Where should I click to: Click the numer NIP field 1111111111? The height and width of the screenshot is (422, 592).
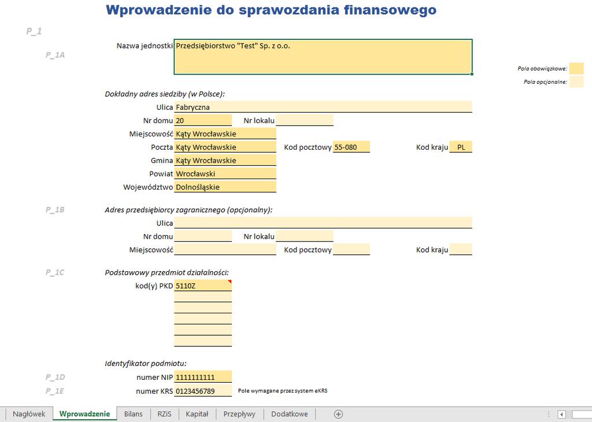203,377
